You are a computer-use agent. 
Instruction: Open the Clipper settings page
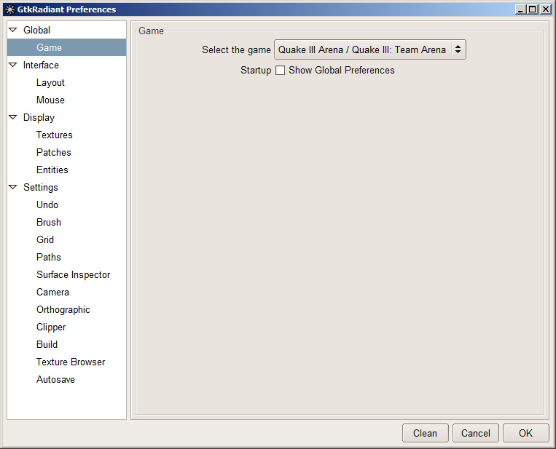click(51, 327)
